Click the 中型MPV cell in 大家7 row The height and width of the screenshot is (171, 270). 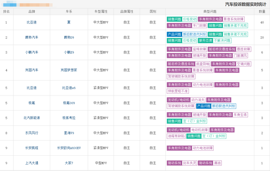[x=101, y=163]
